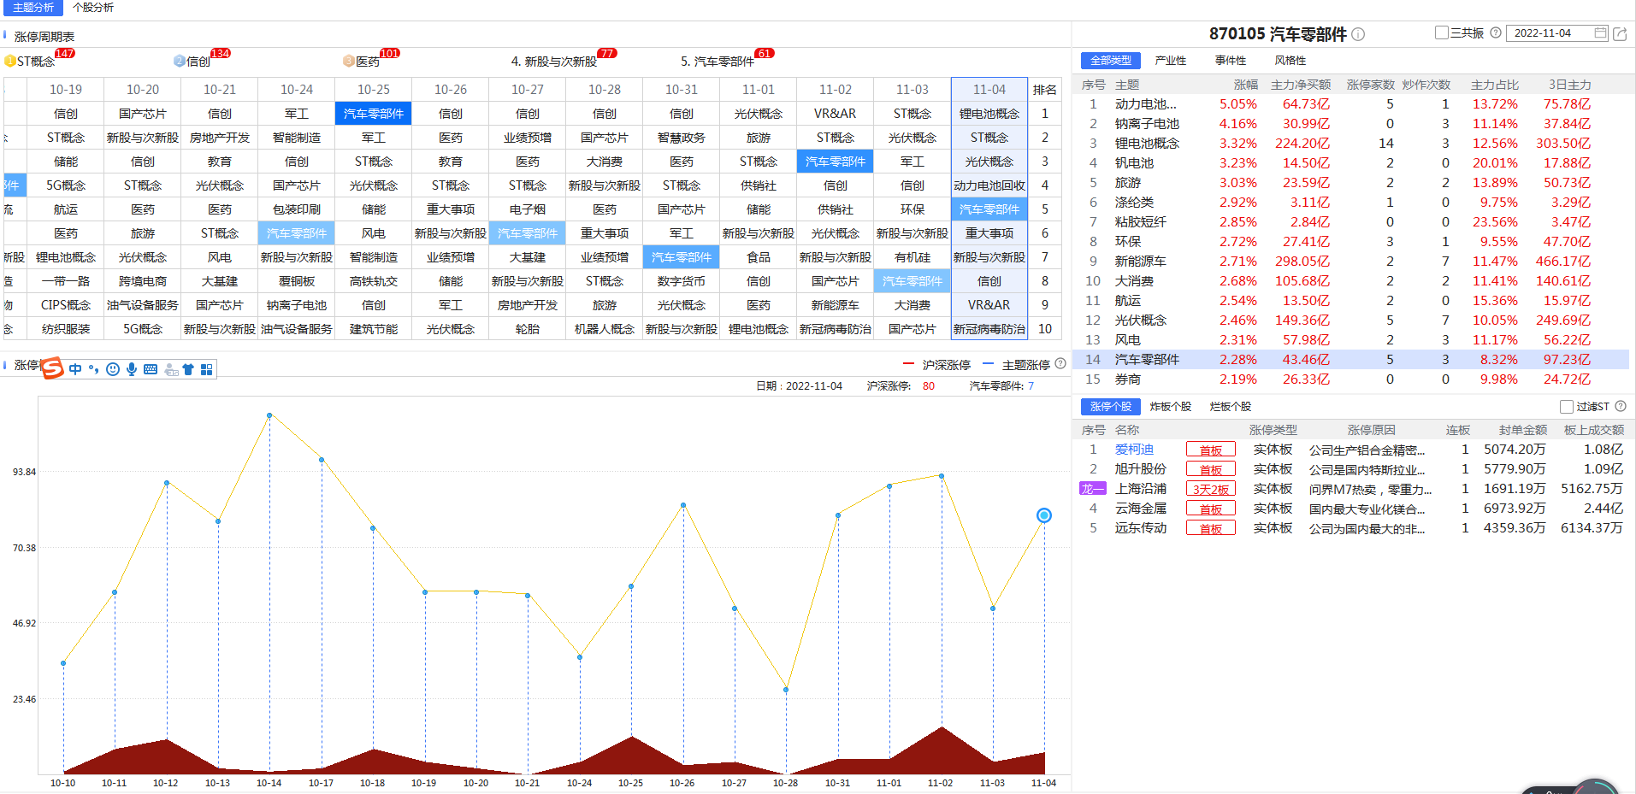
Task: Click the purple 龙一 badge for 上海沿浦
Action: pos(1092,489)
